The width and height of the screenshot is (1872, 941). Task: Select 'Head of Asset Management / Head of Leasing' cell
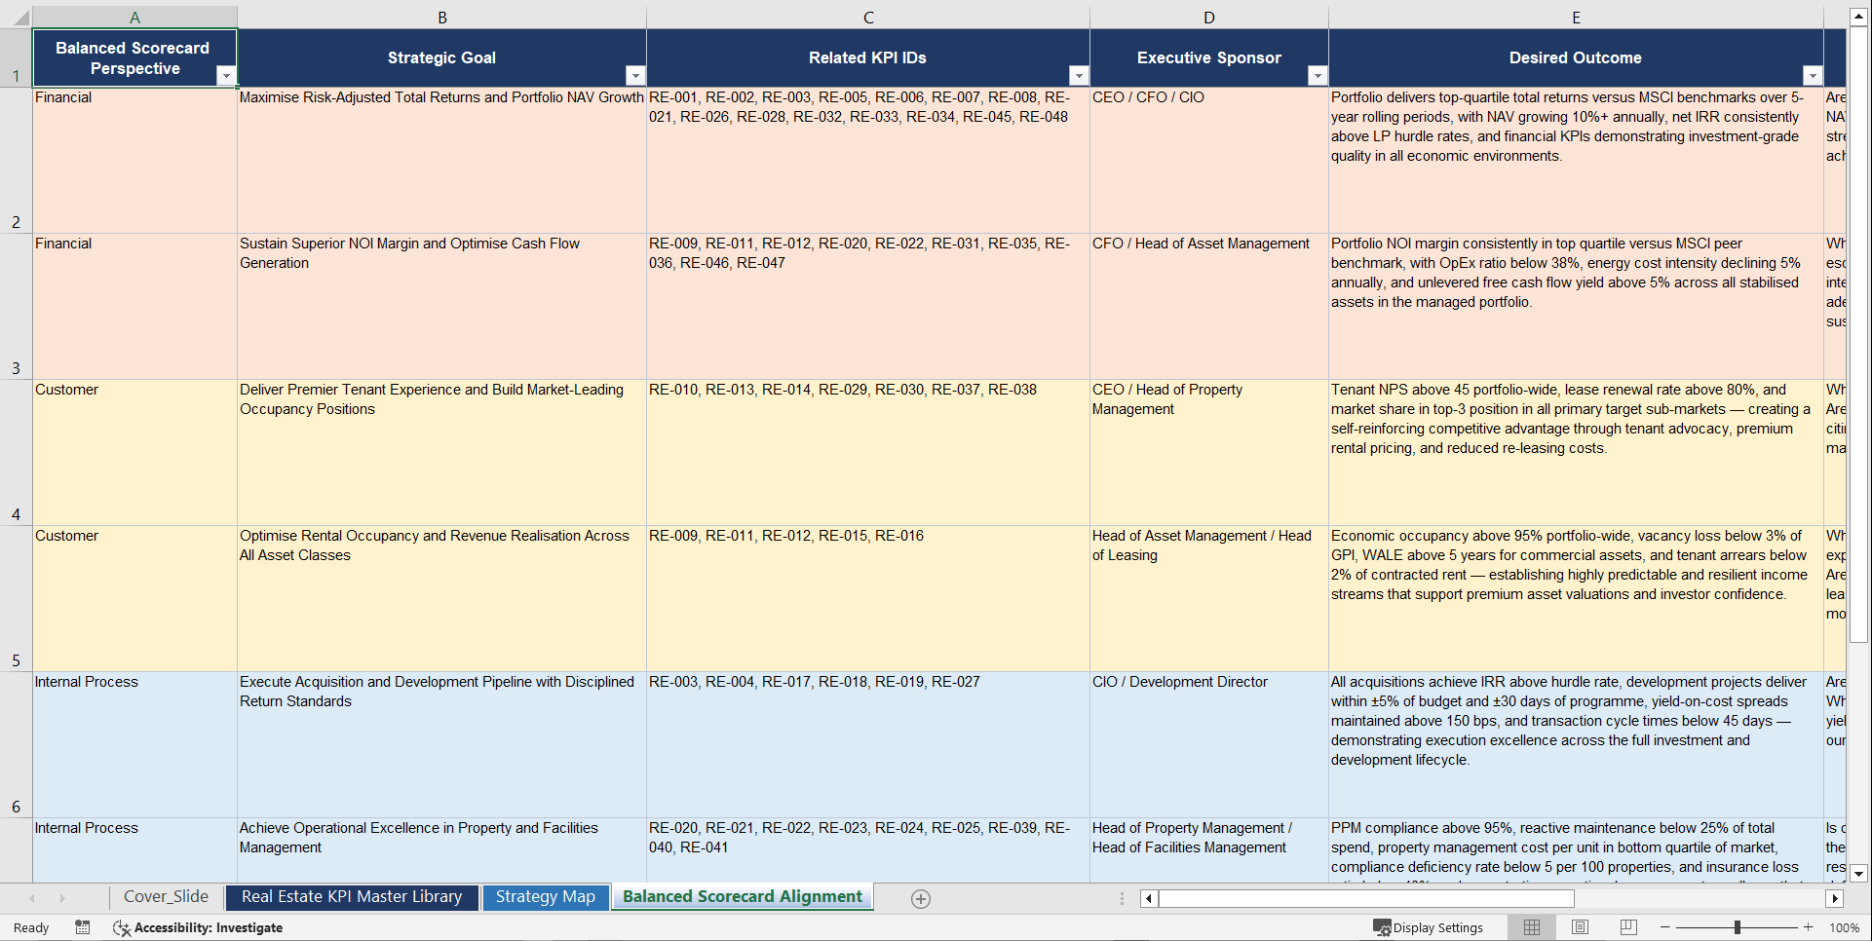coord(1209,599)
